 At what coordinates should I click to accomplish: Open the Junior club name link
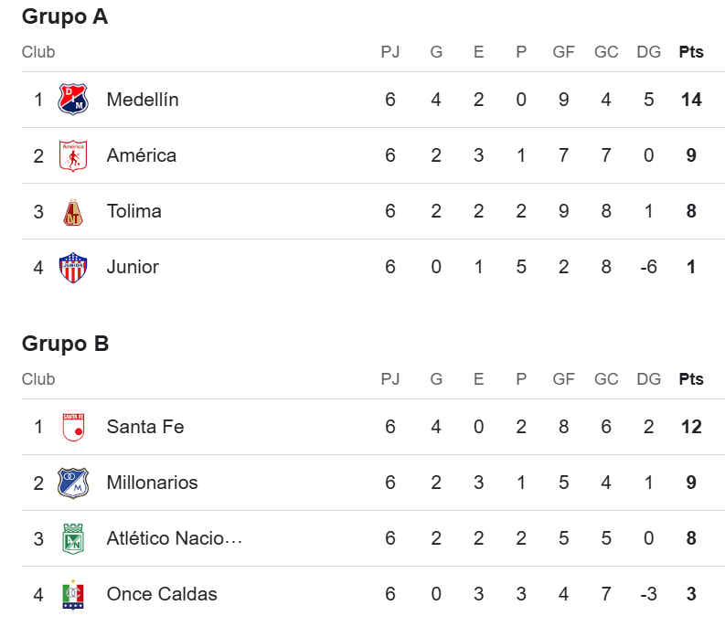(x=133, y=267)
